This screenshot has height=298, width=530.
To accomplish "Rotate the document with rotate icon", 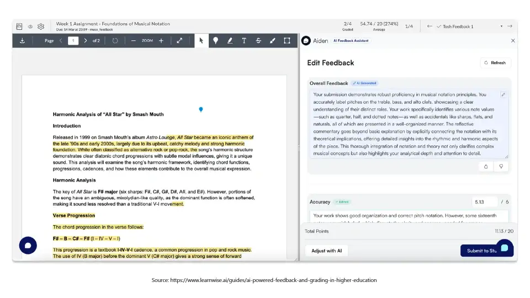I will click(115, 41).
